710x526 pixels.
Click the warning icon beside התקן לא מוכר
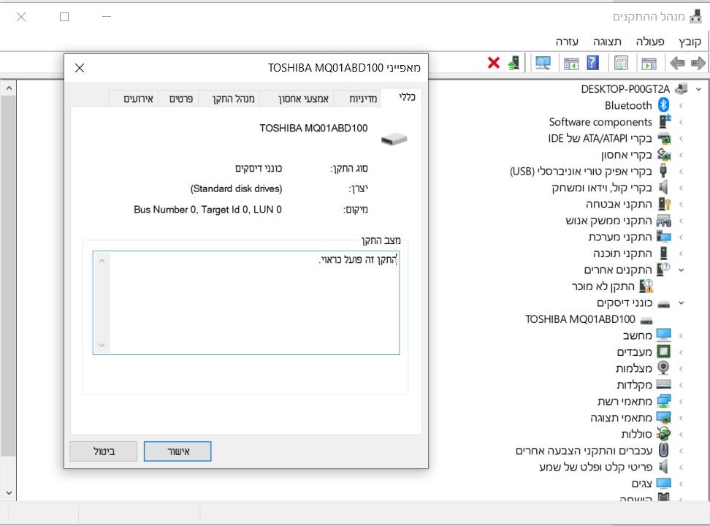coord(646,286)
